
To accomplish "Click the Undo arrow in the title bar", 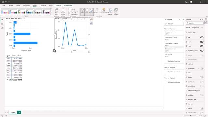I will click(6, 2).
